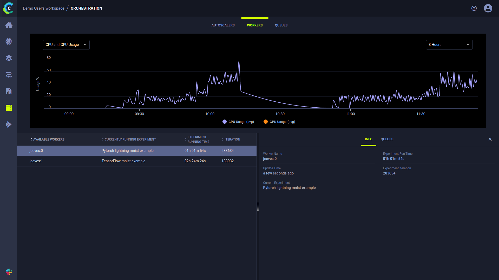Sort by Available Workers column
499x280 pixels.
(48, 139)
